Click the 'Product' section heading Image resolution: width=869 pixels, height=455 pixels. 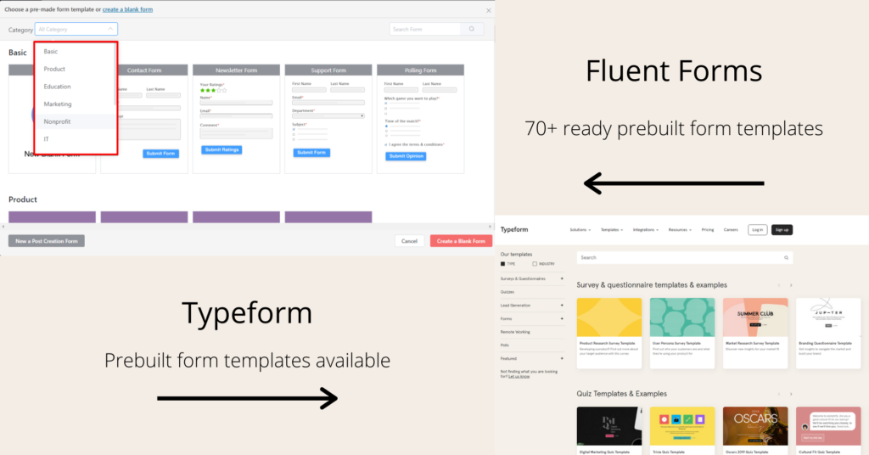point(23,199)
